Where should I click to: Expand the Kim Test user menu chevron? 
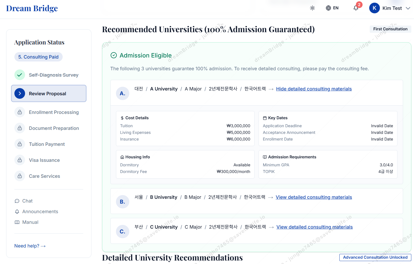408,8
